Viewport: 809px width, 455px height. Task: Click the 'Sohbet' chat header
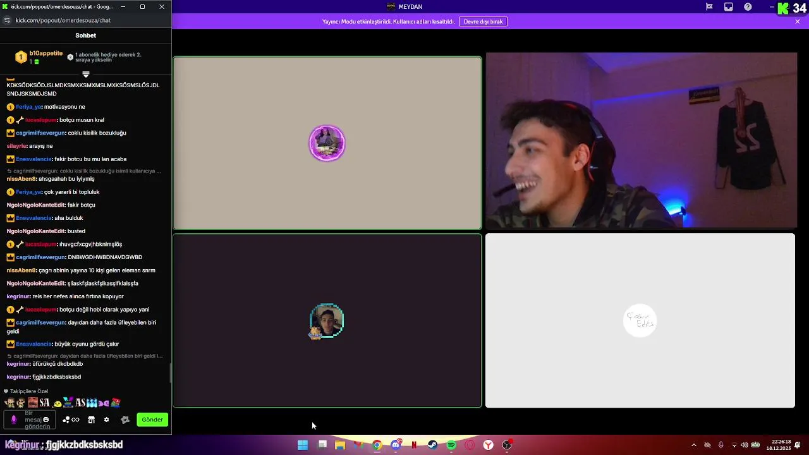pyautogui.click(x=86, y=35)
